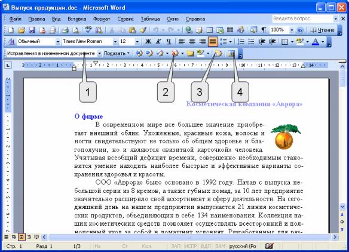Open the style dropdown showing Обычный
This screenshot has height=252, width=349.
pos(58,42)
